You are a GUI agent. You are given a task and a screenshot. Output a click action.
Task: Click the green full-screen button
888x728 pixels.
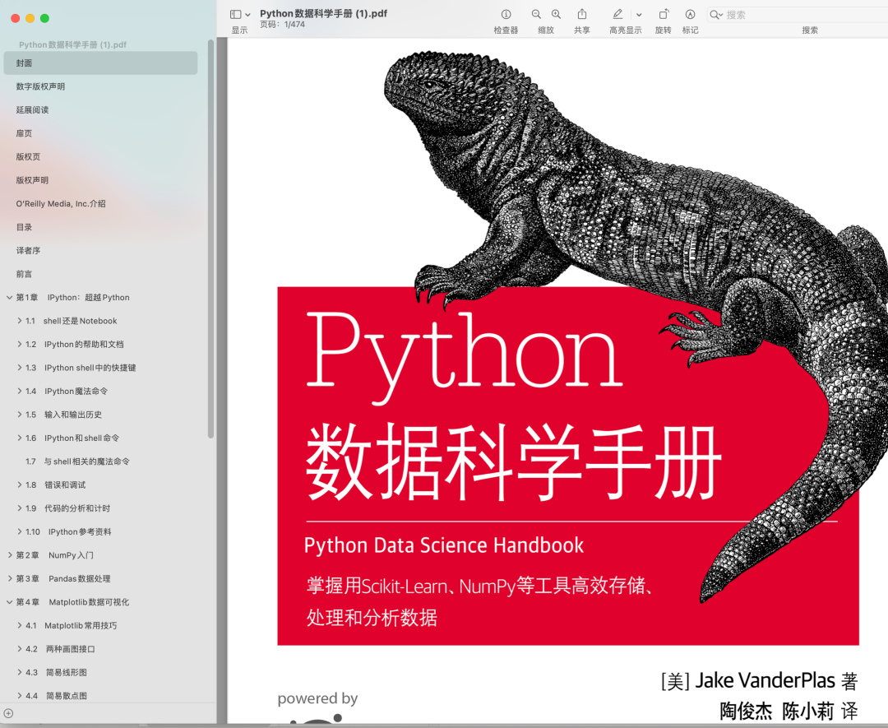[44, 18]
